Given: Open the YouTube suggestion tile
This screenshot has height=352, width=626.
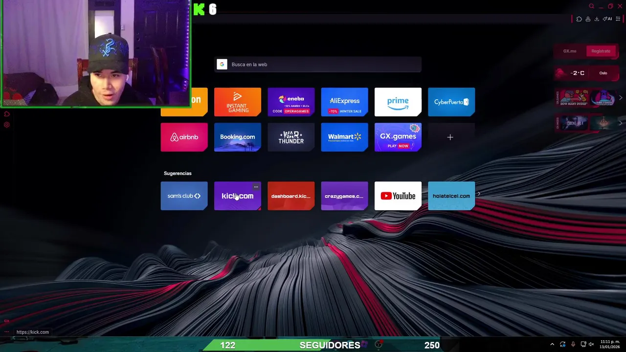Looking at the screenshot, I should click(398, 196).
